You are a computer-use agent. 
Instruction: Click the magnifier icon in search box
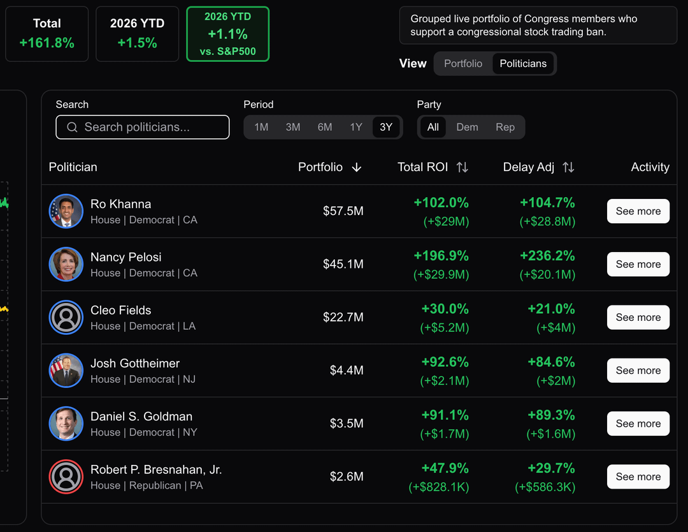72,127
